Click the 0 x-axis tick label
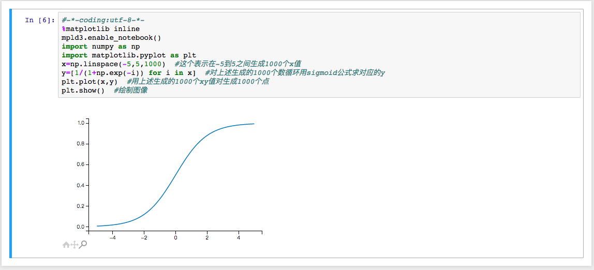The height and width of the screenshot is (270, 594). click(x=175, y=238)
